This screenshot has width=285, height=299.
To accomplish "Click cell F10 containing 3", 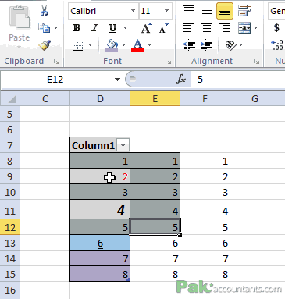I will (x=205, y=192).
